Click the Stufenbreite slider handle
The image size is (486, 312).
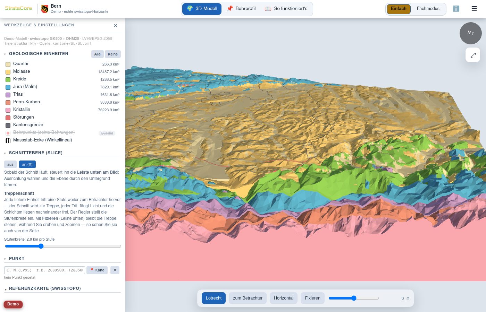pyautogui.click(x=41, y=246)
